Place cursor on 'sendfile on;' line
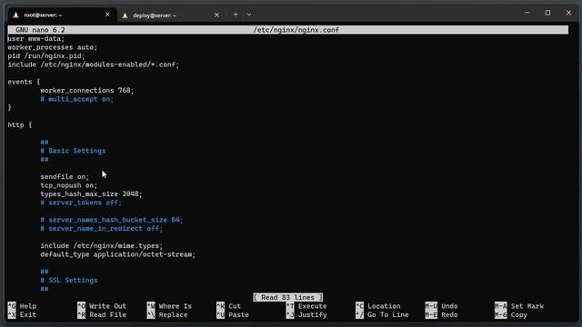This screenshot has width=582, height=327. (65, 177)
